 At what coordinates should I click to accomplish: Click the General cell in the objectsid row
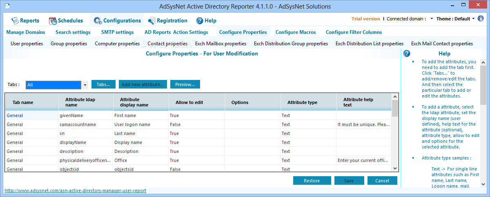[31, 169]
